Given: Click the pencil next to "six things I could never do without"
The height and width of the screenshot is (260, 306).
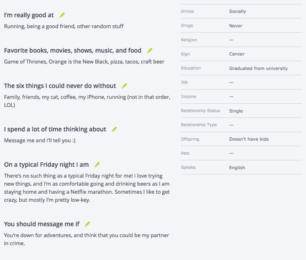Looking at the screenshot, I should coord(125,86).
